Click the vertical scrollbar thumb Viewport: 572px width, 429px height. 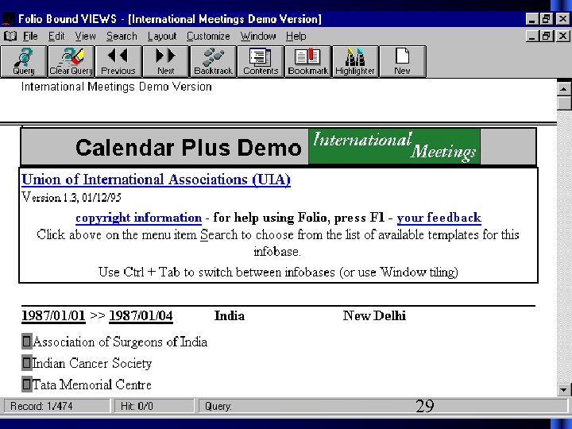[x=564, y=102]
